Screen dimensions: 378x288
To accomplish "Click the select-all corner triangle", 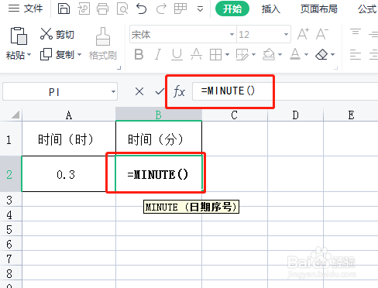I will [15, 115].
